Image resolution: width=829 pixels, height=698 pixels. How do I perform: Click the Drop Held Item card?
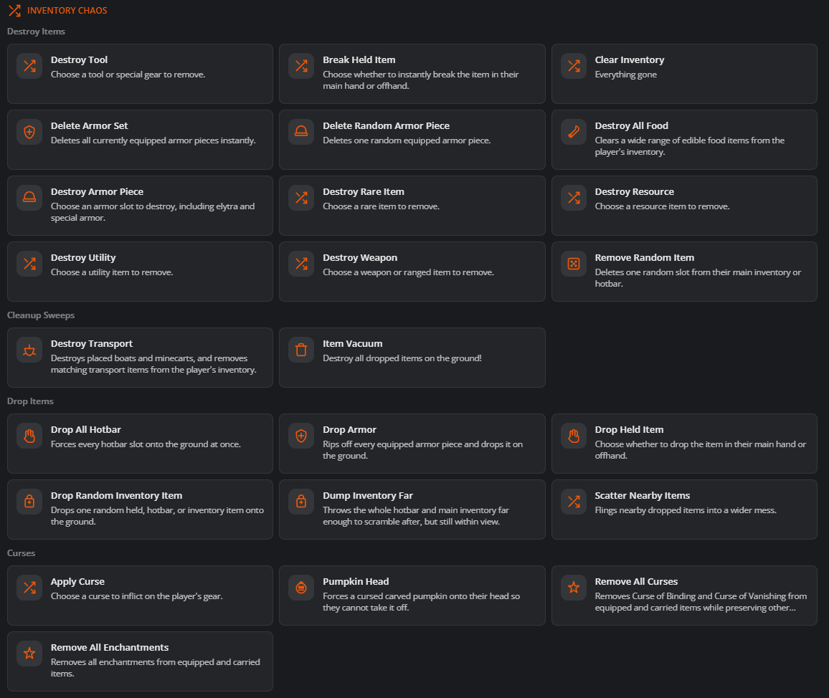(684, 444)
